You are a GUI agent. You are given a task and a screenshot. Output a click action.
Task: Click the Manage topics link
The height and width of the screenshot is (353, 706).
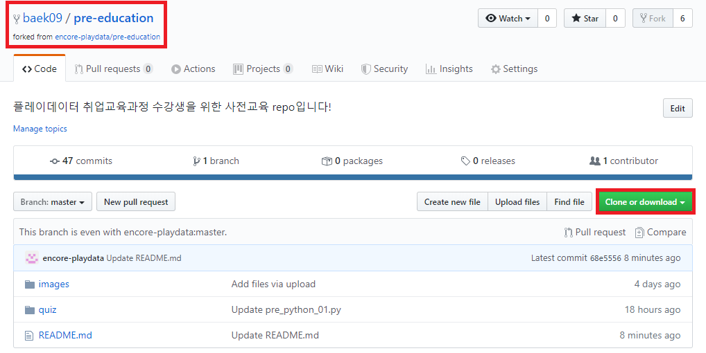tap(40, 129)
